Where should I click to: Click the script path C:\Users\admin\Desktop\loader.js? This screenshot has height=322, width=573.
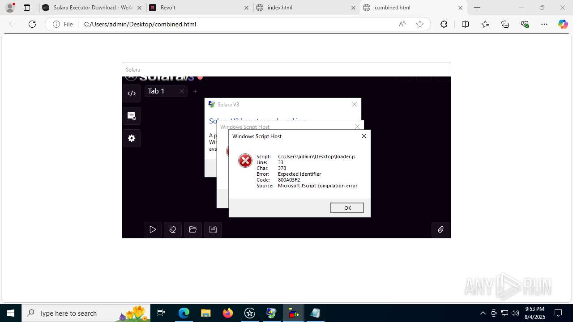tap(316, 157)
